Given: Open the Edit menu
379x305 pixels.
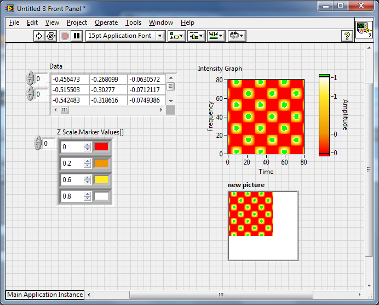Looking at the screenshot, I should pyautogui.click(x=32, y=22).
